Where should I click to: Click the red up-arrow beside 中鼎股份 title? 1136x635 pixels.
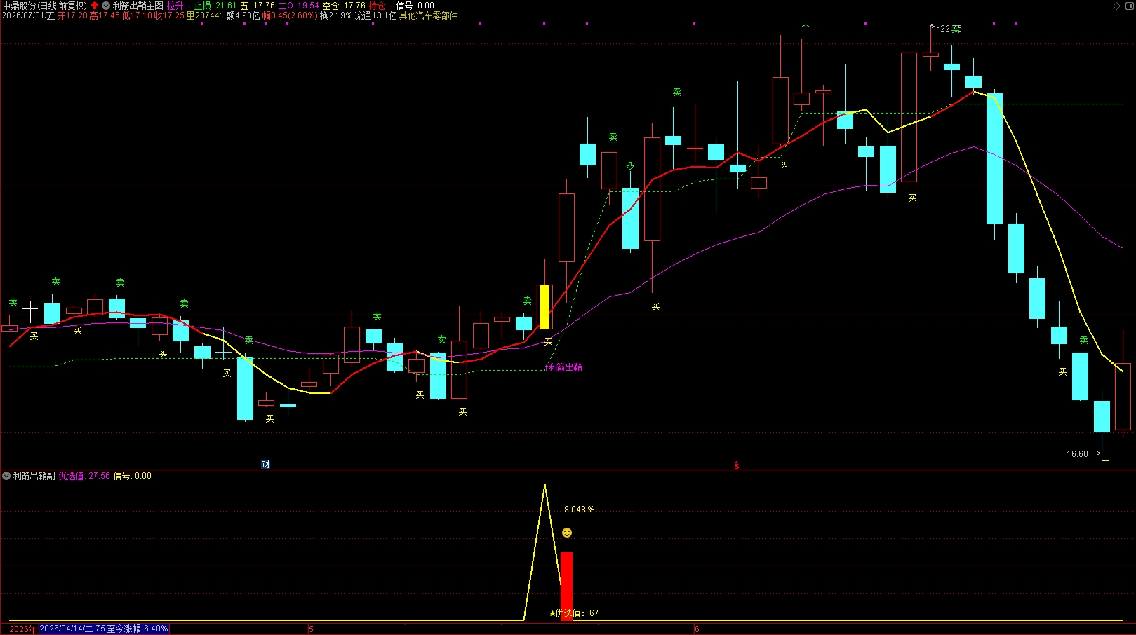pos(95,6)
